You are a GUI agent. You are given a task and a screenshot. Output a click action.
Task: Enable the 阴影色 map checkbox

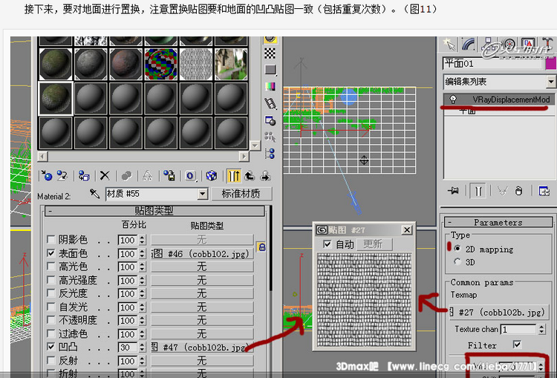coord(51,240)
